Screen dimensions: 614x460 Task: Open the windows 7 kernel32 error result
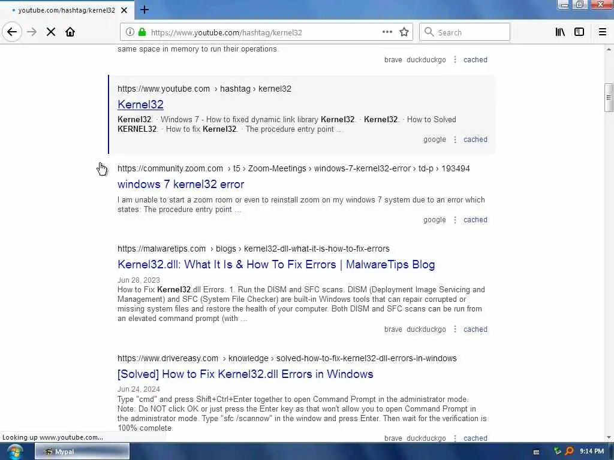pyautogui.click(x=180, y=184)
